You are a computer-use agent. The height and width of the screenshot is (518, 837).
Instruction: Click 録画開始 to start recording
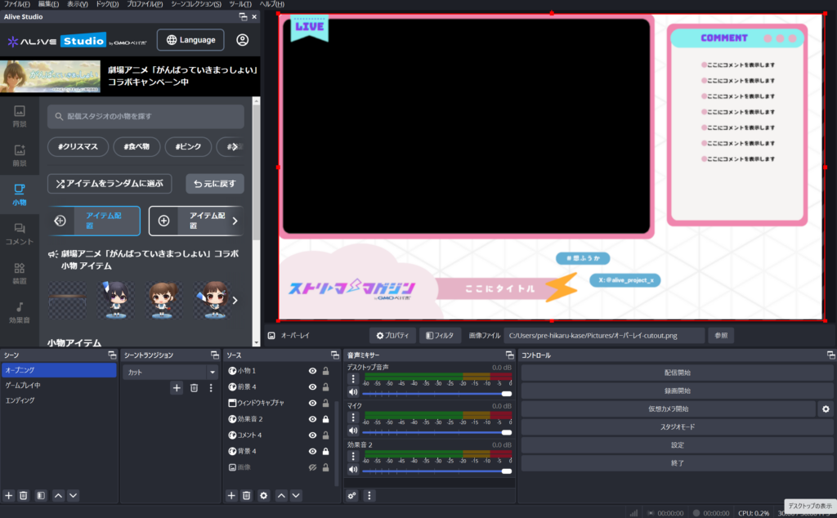tap(677, 391)
